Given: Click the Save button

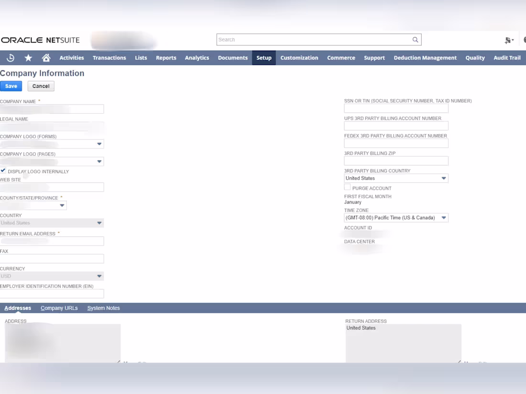Looking at the screenshot, I should pos(11,86).
